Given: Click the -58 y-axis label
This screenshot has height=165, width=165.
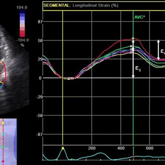Looking at the screenshot, I should tap(40, 116).
